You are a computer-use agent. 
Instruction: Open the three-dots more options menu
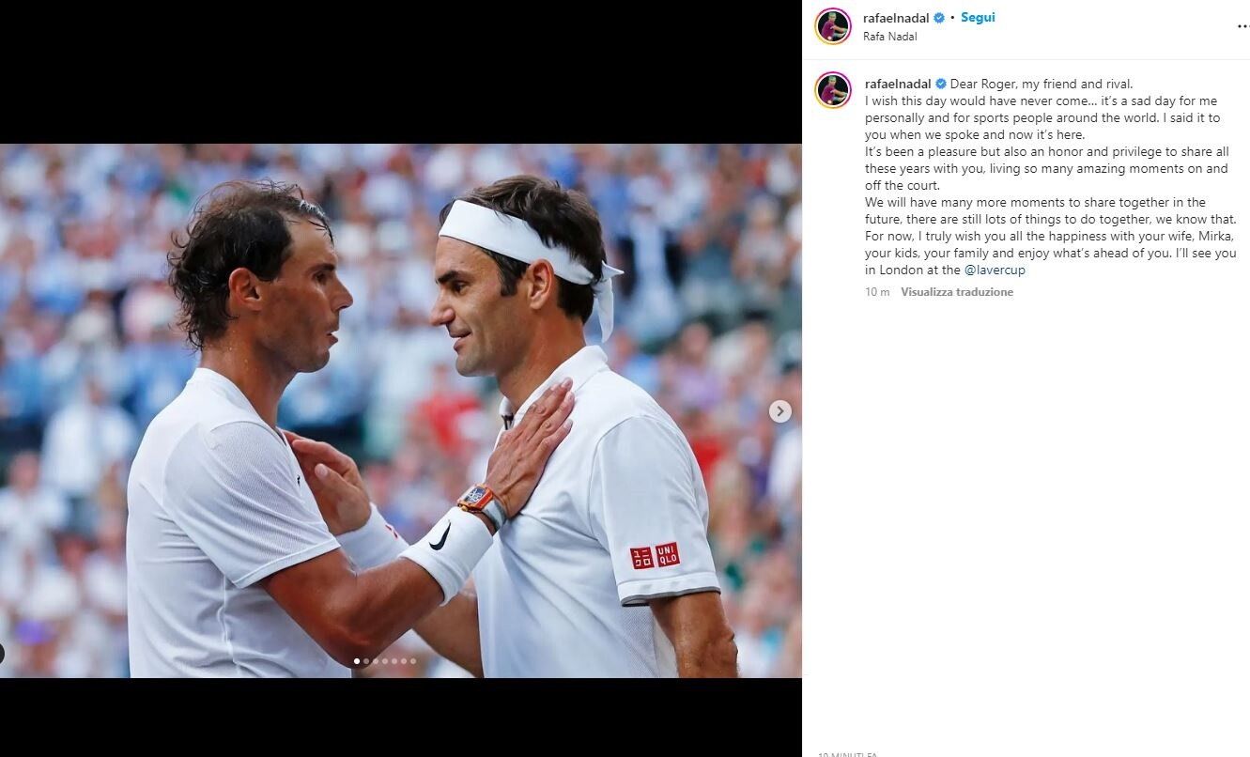click(1243, 27)
